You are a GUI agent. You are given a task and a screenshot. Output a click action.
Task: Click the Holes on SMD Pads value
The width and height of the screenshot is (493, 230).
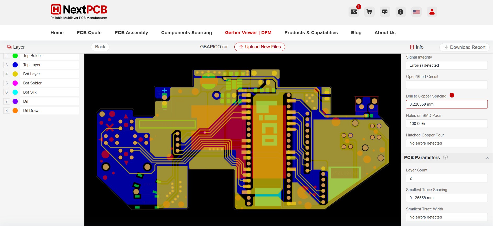pyautogui.click(x=447, y=124)
